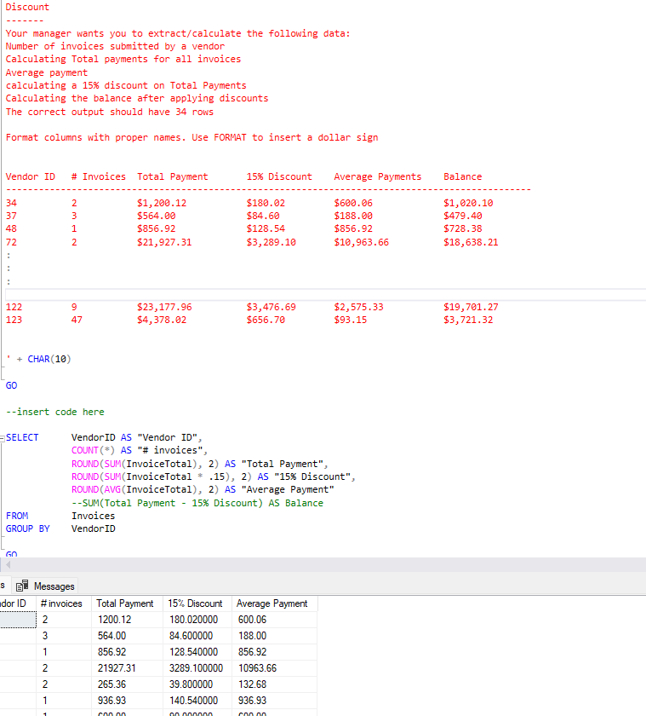Click the result cell 132.68
The image size is (646, 716).
[x=274, y=684]
